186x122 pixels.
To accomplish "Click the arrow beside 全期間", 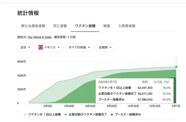I will (111, 47).
